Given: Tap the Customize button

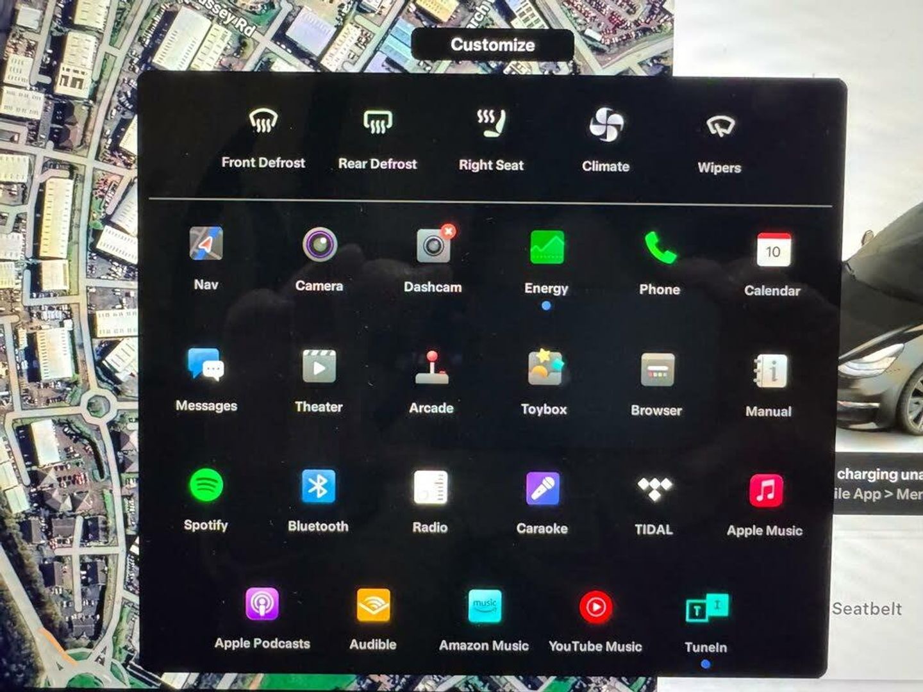Looking at the screenshot, I should tap(492, 45).
